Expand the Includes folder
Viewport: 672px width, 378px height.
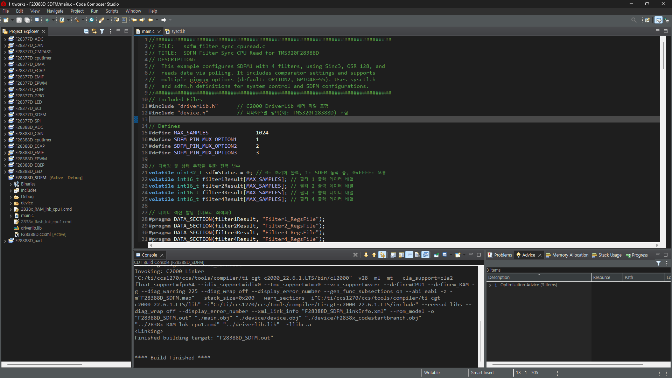(x=10, y=190)
